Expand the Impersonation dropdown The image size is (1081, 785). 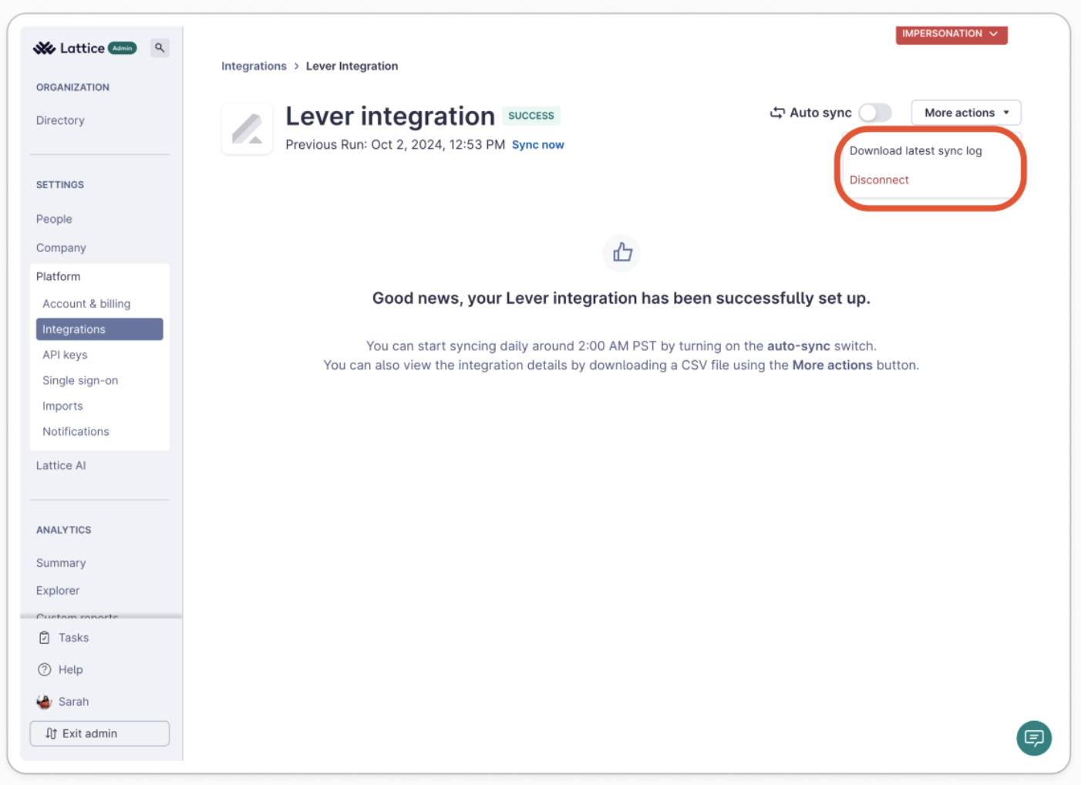click(951, 34)
